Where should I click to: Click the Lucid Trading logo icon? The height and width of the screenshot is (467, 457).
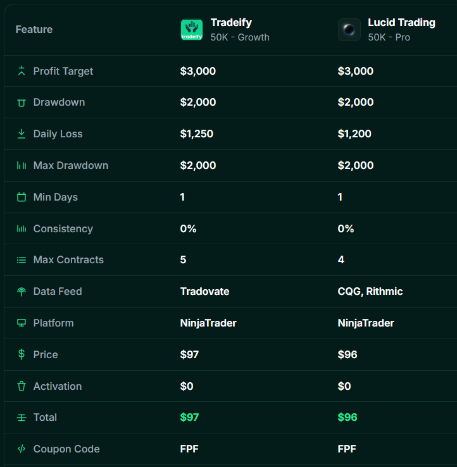tap(349, 30)
